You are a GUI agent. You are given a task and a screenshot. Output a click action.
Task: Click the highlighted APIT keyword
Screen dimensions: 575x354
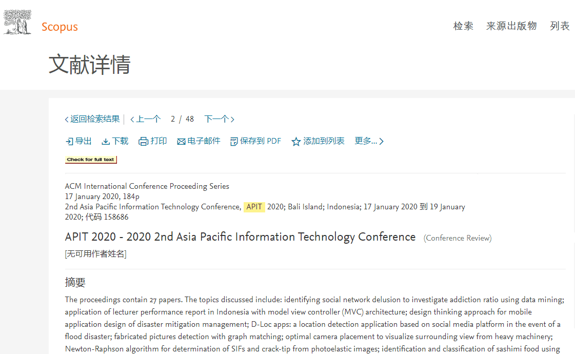254,207
